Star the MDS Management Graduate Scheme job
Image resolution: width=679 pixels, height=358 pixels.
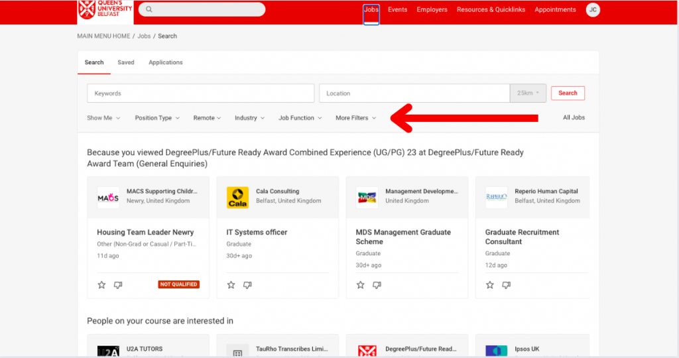coord(360,285)
